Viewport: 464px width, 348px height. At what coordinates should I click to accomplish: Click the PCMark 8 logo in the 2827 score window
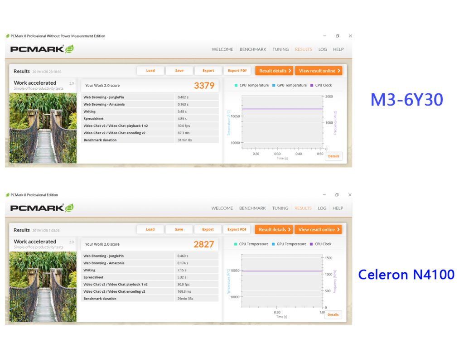42,208
